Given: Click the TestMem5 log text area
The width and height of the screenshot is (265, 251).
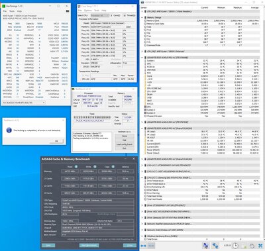Looking at the screenshot, I should tap(92, 142).
